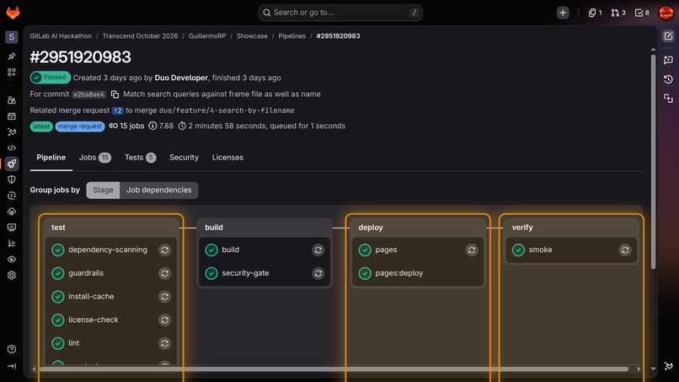Open Duo Developer profile link
679x382 pixels.
181,78
